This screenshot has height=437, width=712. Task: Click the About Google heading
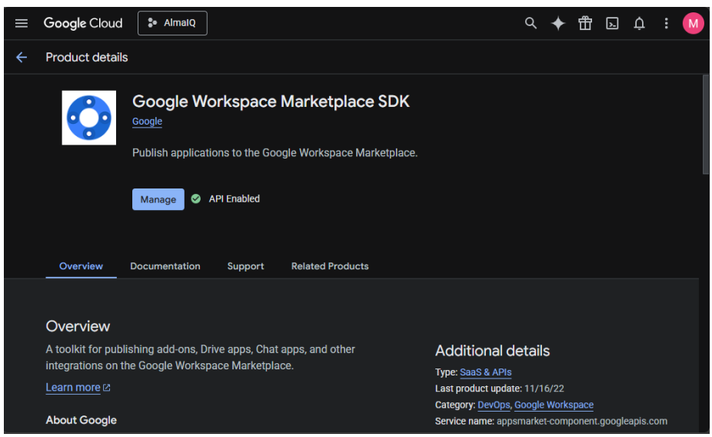point(82,420)
